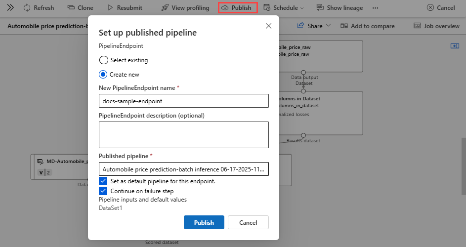Image resolution: width=466 pixels, height=247 pixels.
Task: Expand the Schedule dropdown
Action: pyautogui.click(x=284, y=8)
